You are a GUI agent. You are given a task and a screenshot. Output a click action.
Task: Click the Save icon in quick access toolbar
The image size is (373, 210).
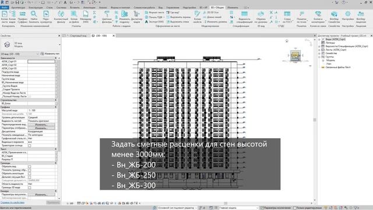pyautogui.click(x=17, y=2)
